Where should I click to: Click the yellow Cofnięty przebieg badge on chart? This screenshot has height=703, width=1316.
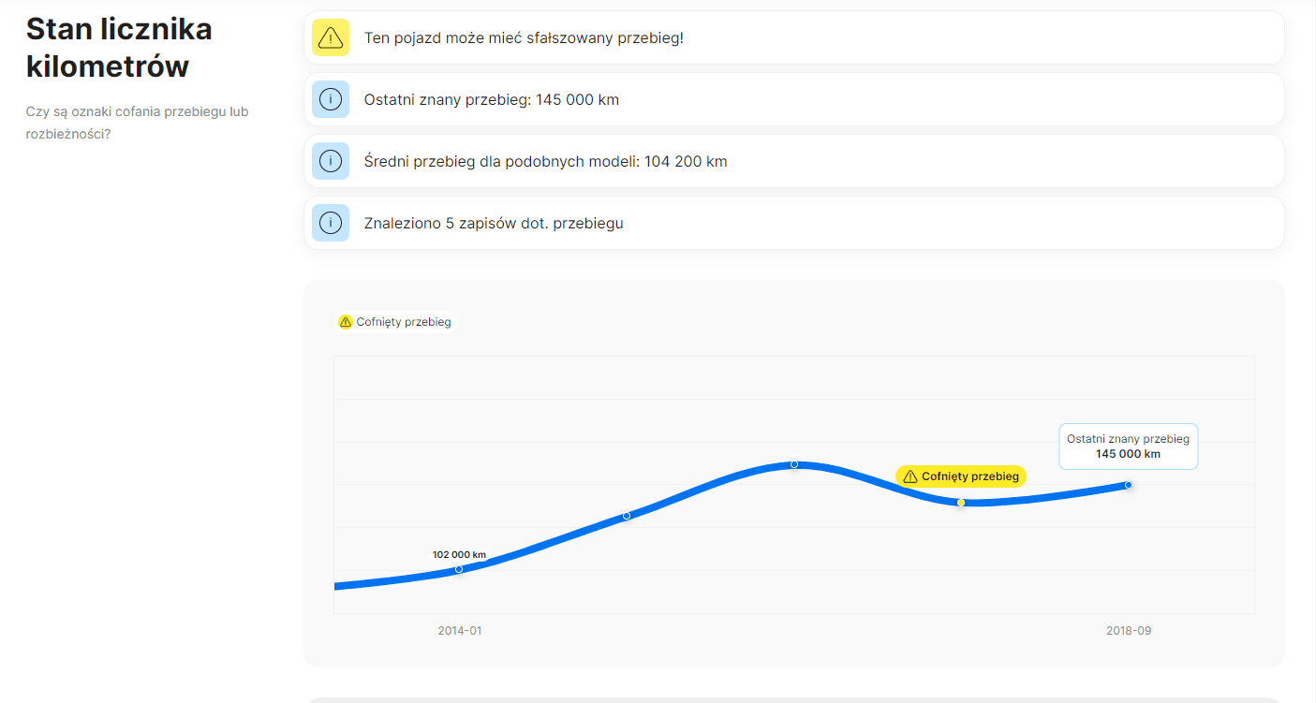pos(961,476)
